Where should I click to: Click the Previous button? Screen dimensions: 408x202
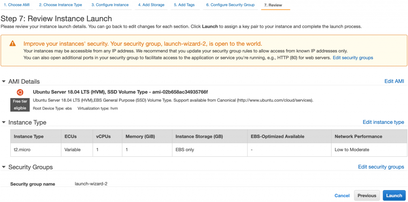367,196
